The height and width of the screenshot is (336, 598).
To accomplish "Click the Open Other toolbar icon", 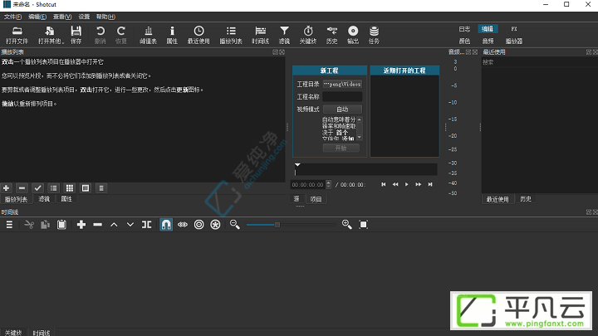I will [x=51, y=35].
